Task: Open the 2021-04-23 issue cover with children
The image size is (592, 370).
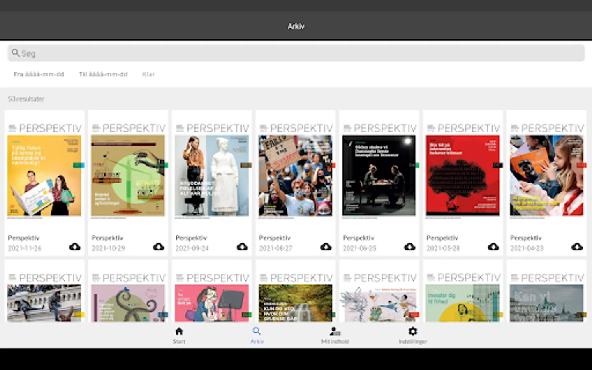Action: (546, 176)
